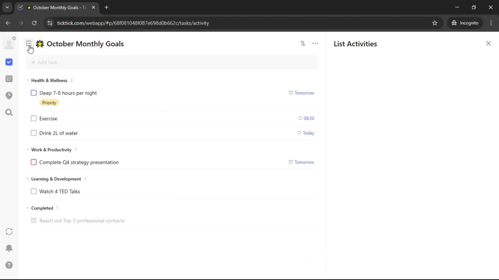Viewport: 499px width, 280px height.
Task: Toggle the sidebar list menu icon
Action: (29, 43)
